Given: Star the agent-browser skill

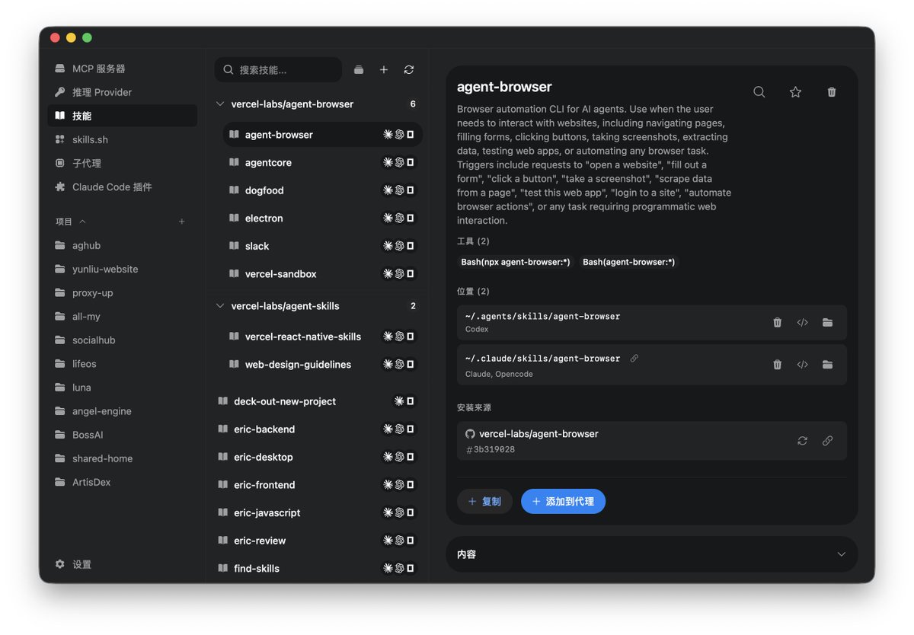Looking at the screenshot, I should (x=795, y=91).
